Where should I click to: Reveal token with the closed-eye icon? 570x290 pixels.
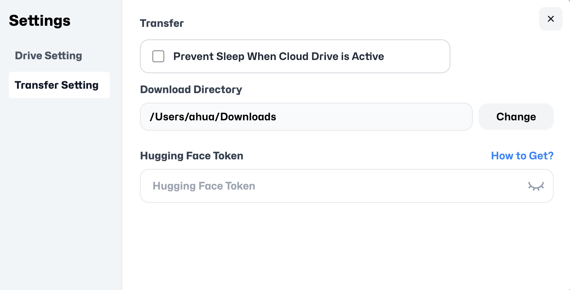pos(536,186)
